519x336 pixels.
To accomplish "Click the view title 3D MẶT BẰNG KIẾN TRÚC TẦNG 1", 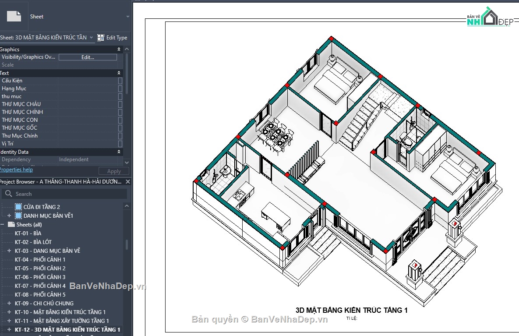I will pos(352,310).
